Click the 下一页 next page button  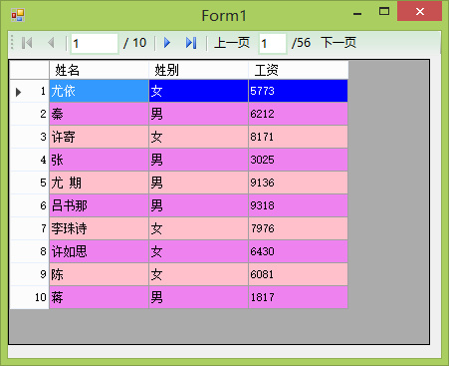338,43
